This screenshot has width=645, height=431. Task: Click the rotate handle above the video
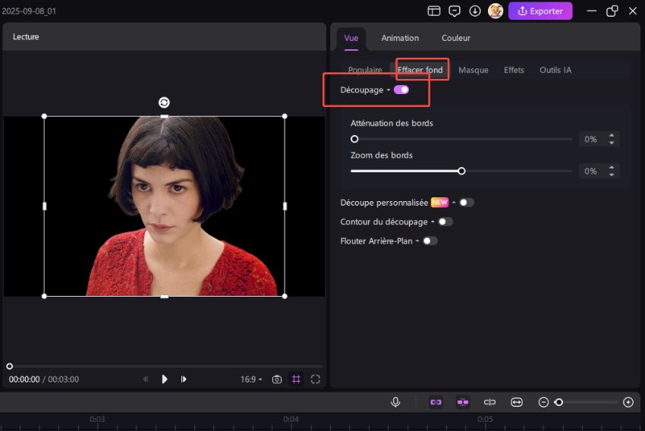(164, 102)
